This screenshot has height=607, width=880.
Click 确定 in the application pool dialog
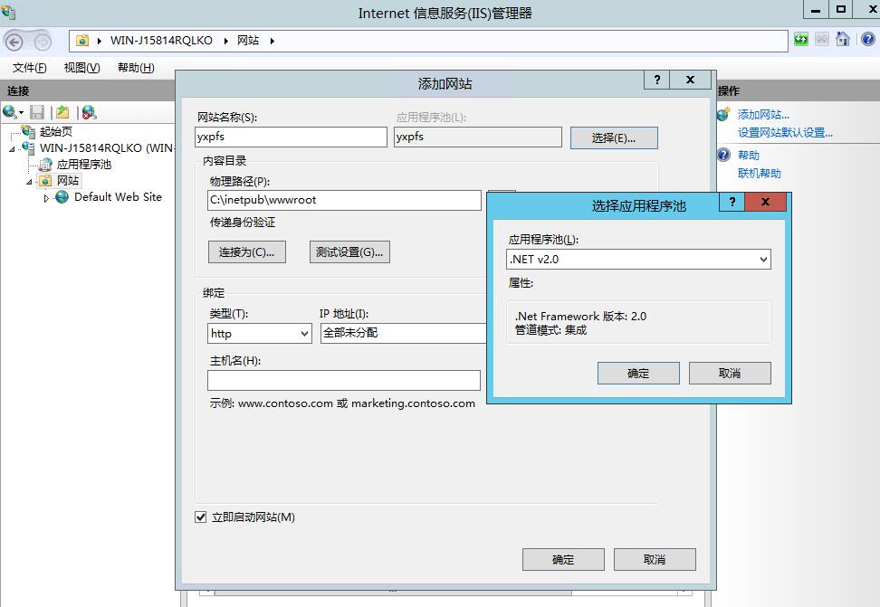(x=638, y=373)
